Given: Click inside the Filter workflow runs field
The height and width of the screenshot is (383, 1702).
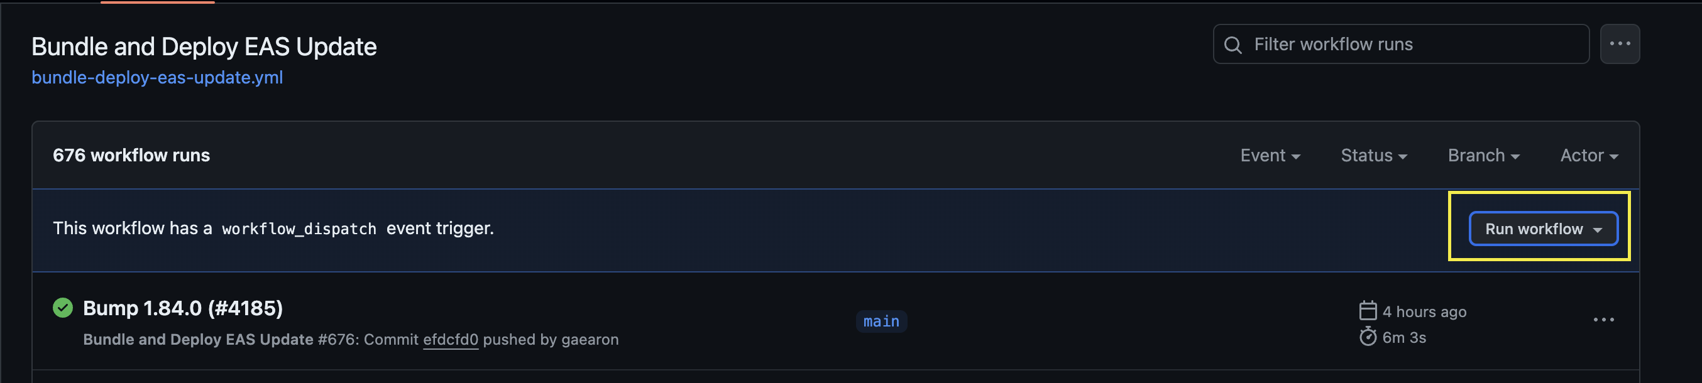Looking at the screenshot, I should [1388, 44].
